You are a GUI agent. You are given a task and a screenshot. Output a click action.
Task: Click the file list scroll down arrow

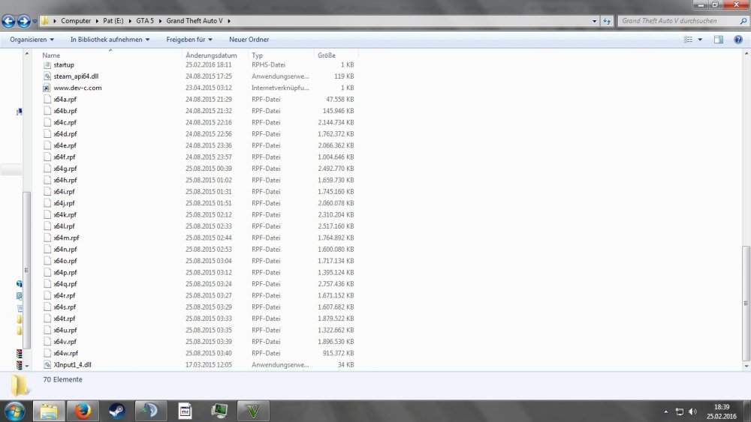point(746,367)
